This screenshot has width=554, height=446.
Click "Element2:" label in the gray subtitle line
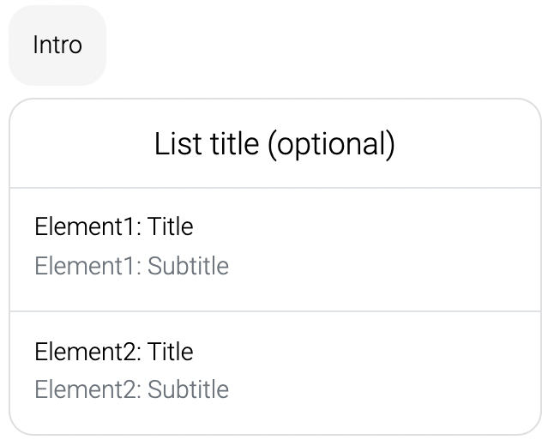(88, 389)
